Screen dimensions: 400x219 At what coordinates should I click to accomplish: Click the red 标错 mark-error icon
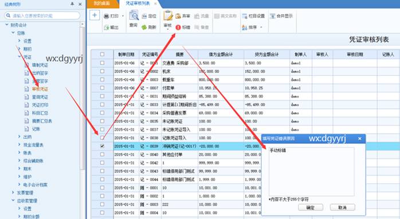(x=178, y=28)
